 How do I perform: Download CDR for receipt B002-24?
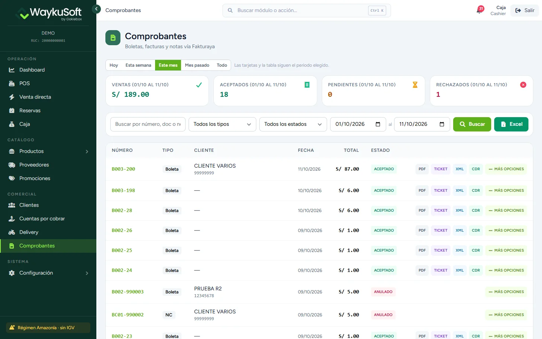[476, 270]
